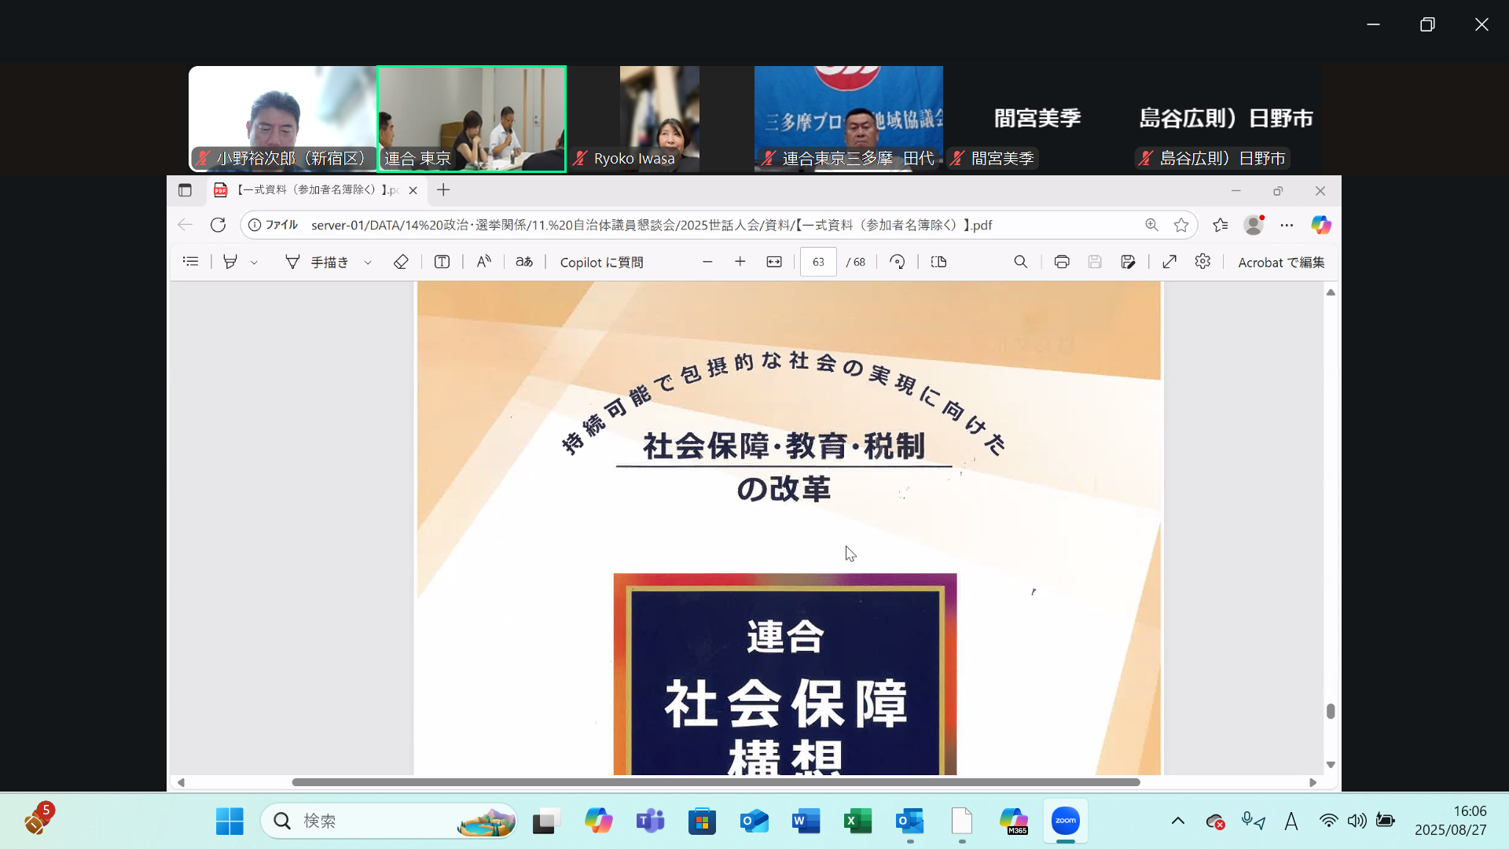Click the horizontal scroll left arrow

pyautogui.click(x=181, y=782)
